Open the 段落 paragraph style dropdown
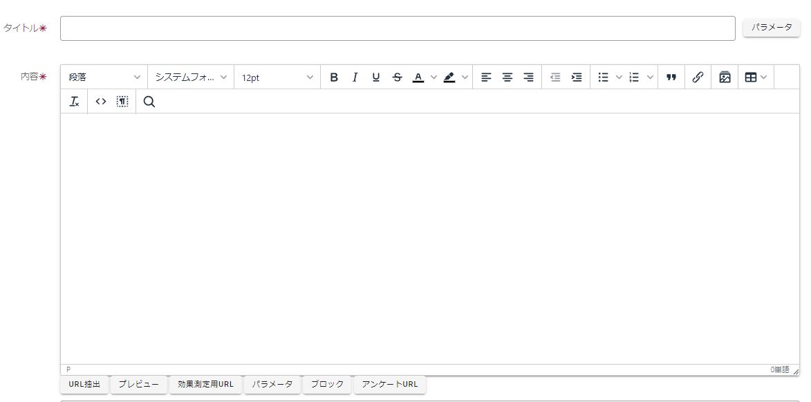 point(104,77)
